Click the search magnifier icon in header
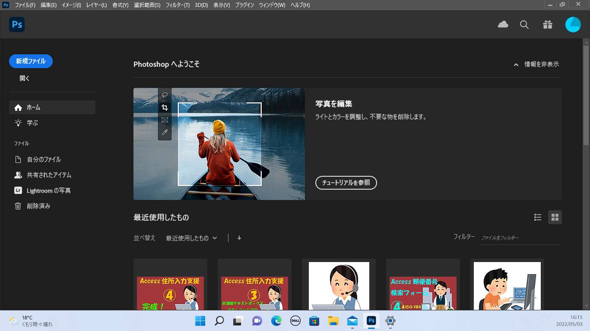The width and height of the screenshot is (590, 331). point(524,25)
